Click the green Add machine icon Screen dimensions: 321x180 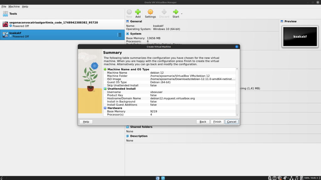[138, 12]
